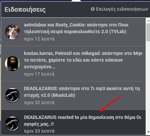Open the DEADLAZARUS MusicLab mp3 notification

(x=73, y=95)
